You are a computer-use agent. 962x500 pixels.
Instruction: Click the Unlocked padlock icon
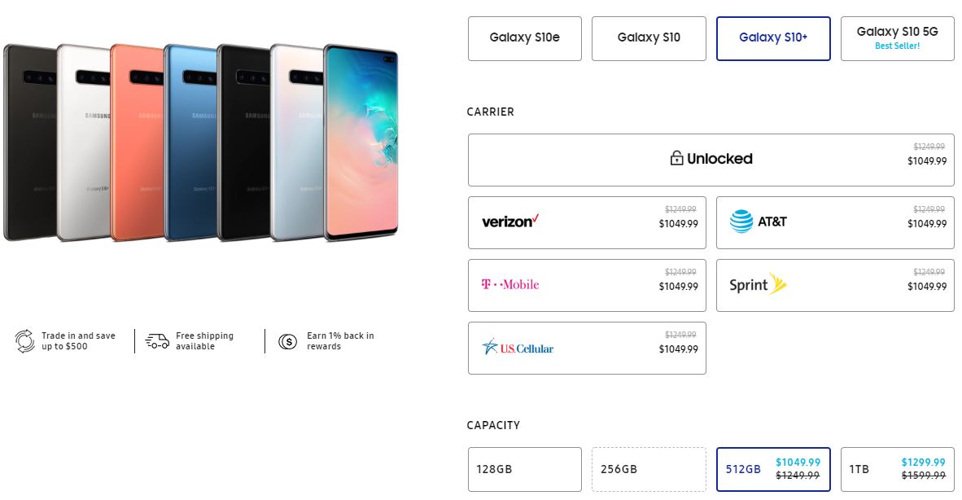click(x=676, y=159)
